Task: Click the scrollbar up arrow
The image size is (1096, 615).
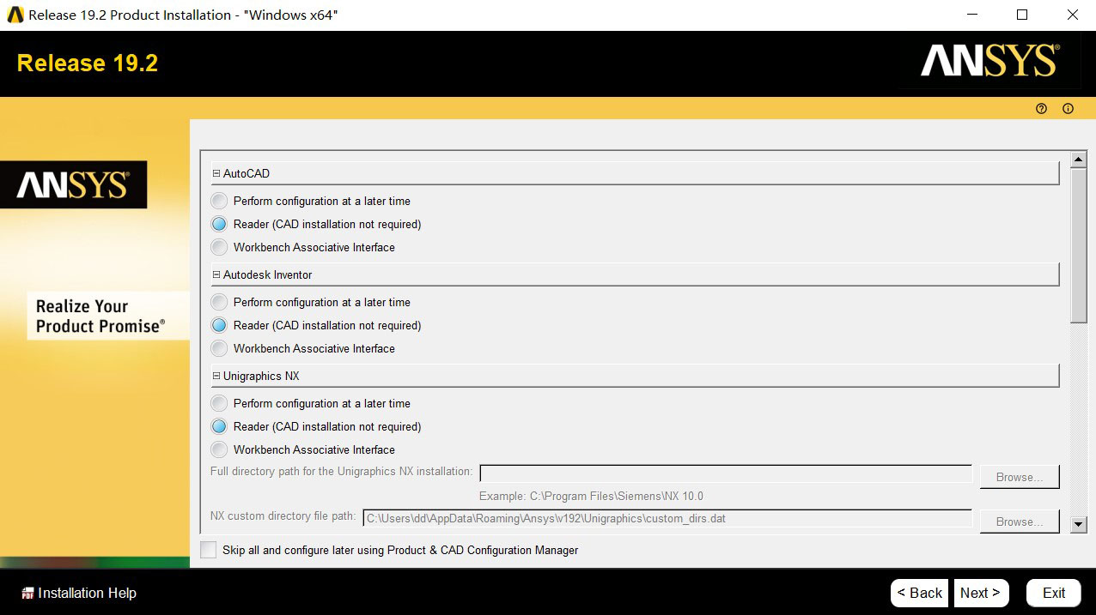Action: point(1079,160)
